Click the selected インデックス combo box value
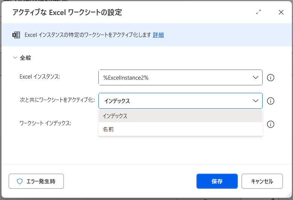The image size is (293, 200). pos(173,101)
